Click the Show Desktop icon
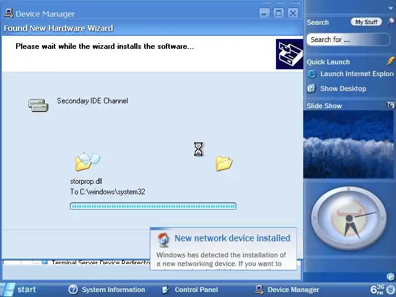The height and width of the screenshot is (297, 396). click(x=311, y=88)
